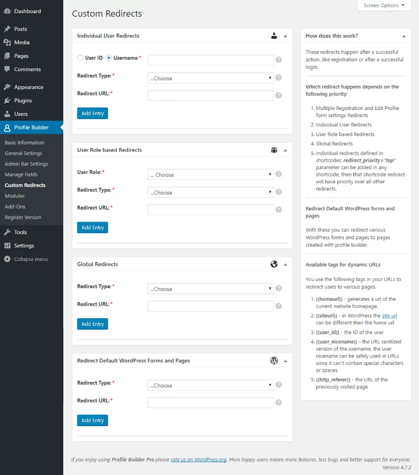The height and width of the screenshot is (475, 419).
Task: Click the Media icon in sidebar
Action: (7, 42)
